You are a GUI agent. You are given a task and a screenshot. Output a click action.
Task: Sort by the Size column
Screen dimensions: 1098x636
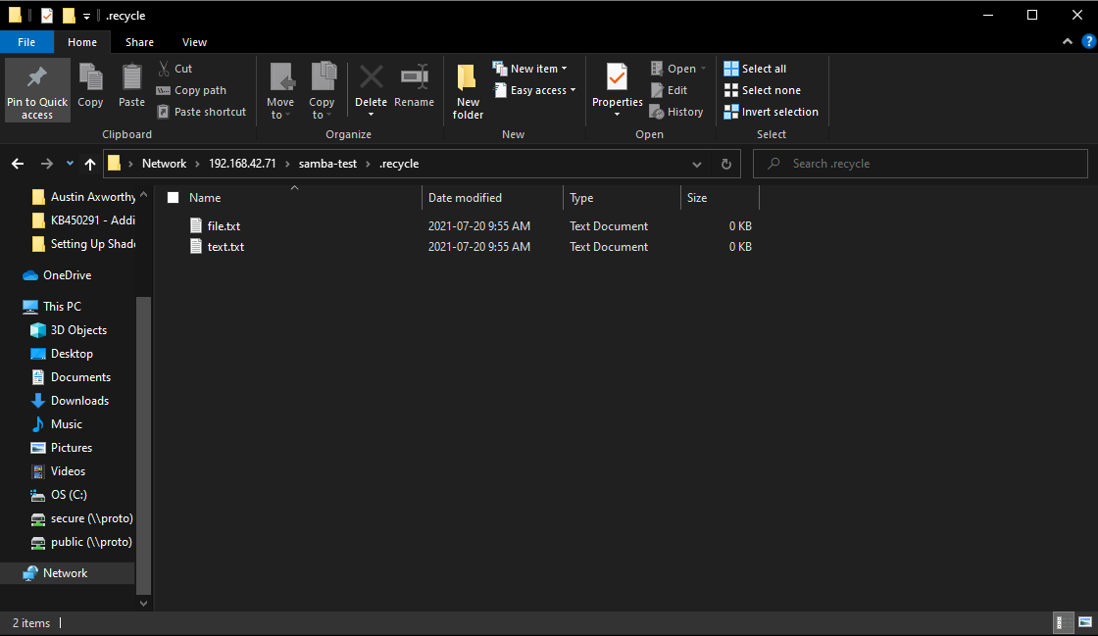tap(720, 198)
